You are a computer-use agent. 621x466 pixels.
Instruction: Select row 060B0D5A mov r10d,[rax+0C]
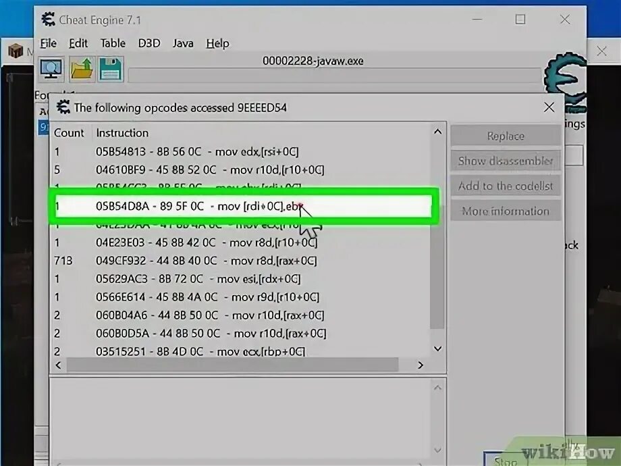pos(241,334)
